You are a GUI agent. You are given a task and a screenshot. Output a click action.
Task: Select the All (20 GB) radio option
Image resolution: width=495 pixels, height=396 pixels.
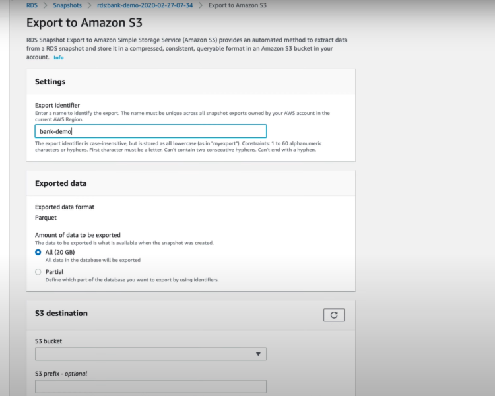click(38, 253)
